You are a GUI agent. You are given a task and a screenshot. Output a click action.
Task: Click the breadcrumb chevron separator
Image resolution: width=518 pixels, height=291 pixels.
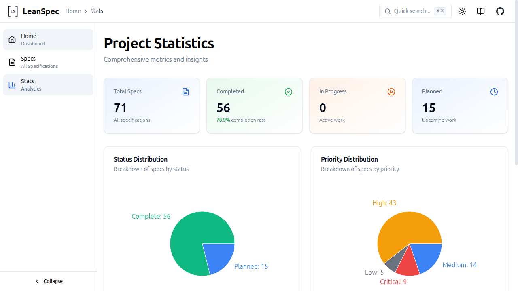pos(86,11)
